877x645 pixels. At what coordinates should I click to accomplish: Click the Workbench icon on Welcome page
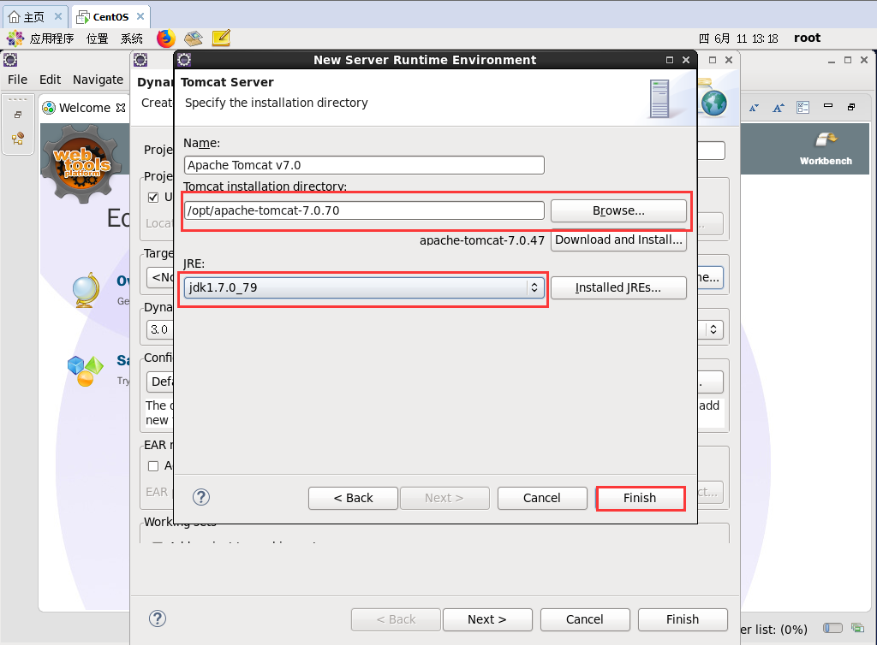(x=826, y=149)
